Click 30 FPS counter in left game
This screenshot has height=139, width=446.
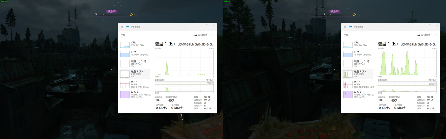coord(3,1)
